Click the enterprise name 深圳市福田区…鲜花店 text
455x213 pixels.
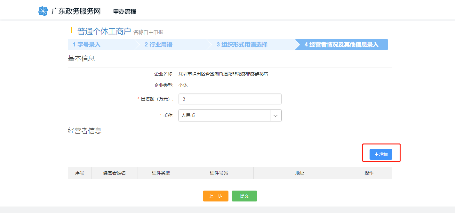tap(223, 74)
